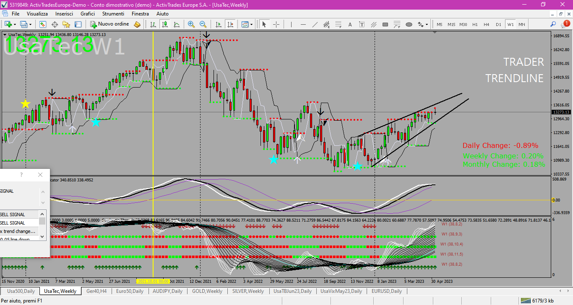Switch to the Usa500,Daily chart tab

[21, 291]
